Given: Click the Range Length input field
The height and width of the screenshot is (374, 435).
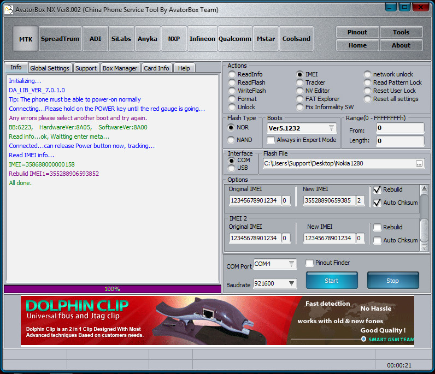Looking at the screenshot, I should [x=400, y=141].
